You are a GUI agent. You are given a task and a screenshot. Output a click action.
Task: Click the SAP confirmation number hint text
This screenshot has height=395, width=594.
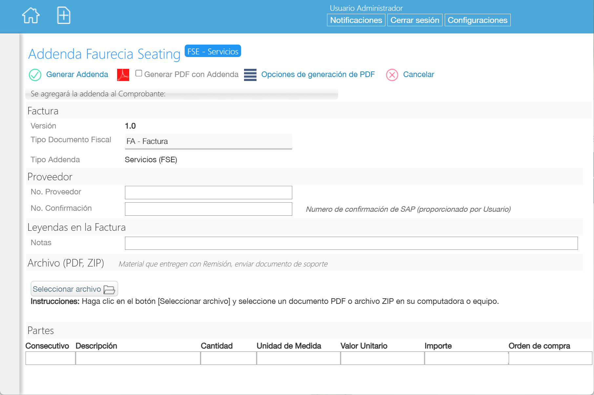408,209
